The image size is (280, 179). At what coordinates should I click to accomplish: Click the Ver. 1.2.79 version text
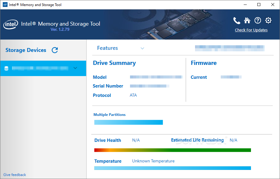tap(60, 29)
